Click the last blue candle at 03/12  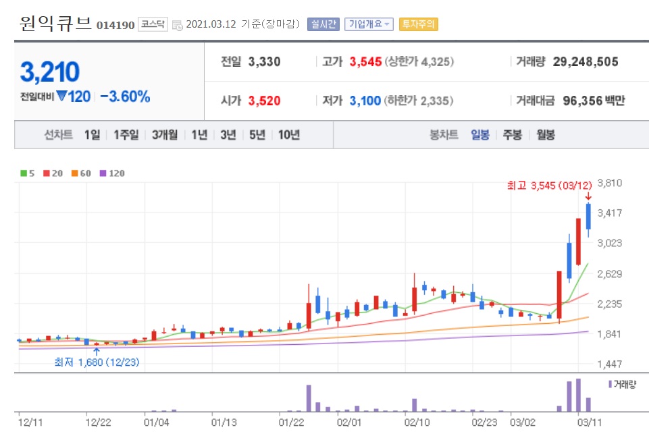coord(588,216)
